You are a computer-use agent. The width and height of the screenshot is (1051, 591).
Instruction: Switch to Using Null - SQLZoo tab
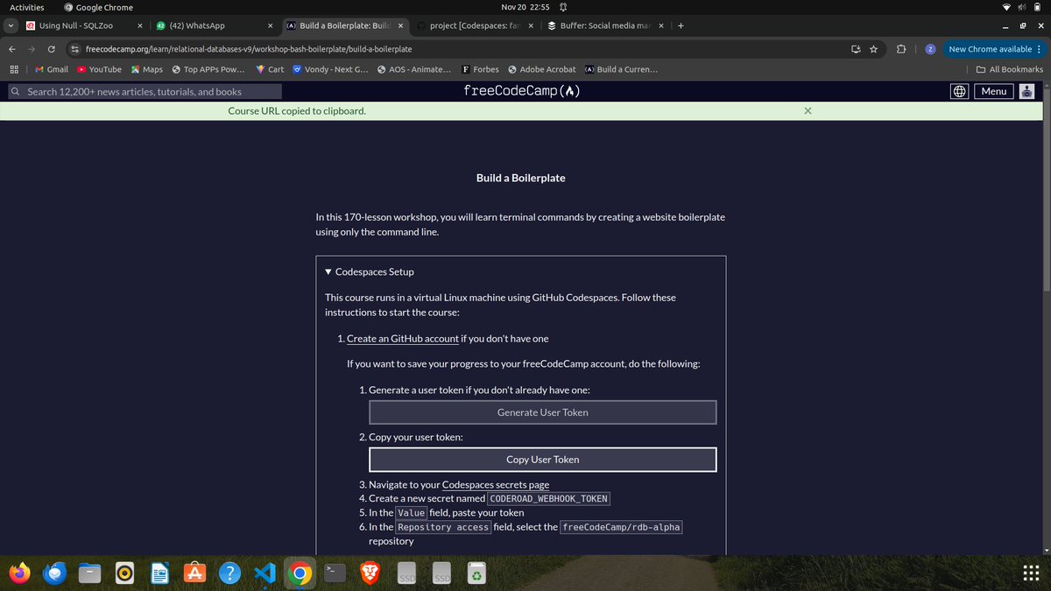click(83, 25)
